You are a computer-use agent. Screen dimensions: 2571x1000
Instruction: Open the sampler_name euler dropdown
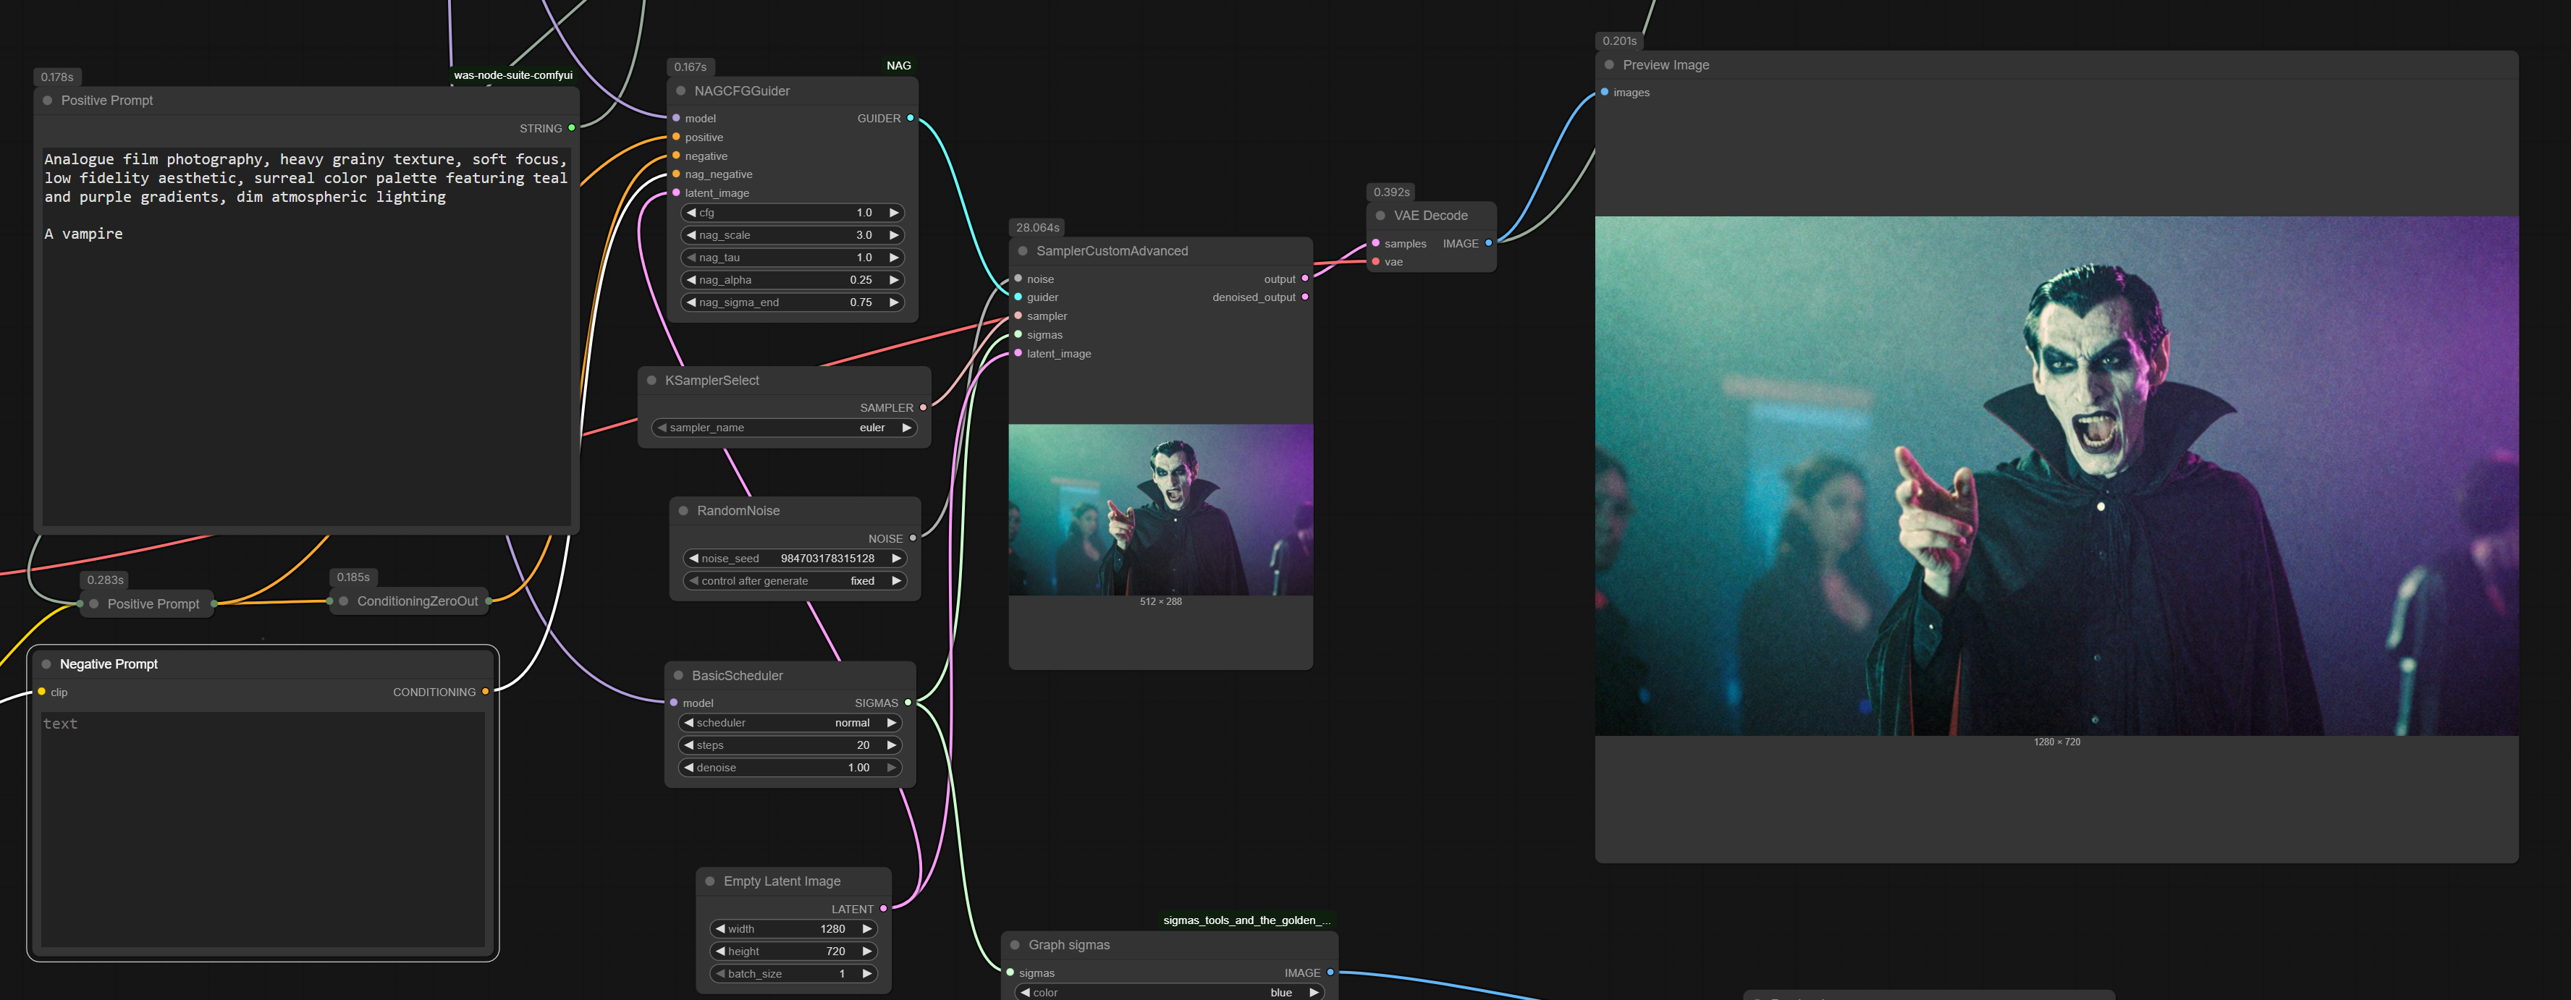point(785,428)
